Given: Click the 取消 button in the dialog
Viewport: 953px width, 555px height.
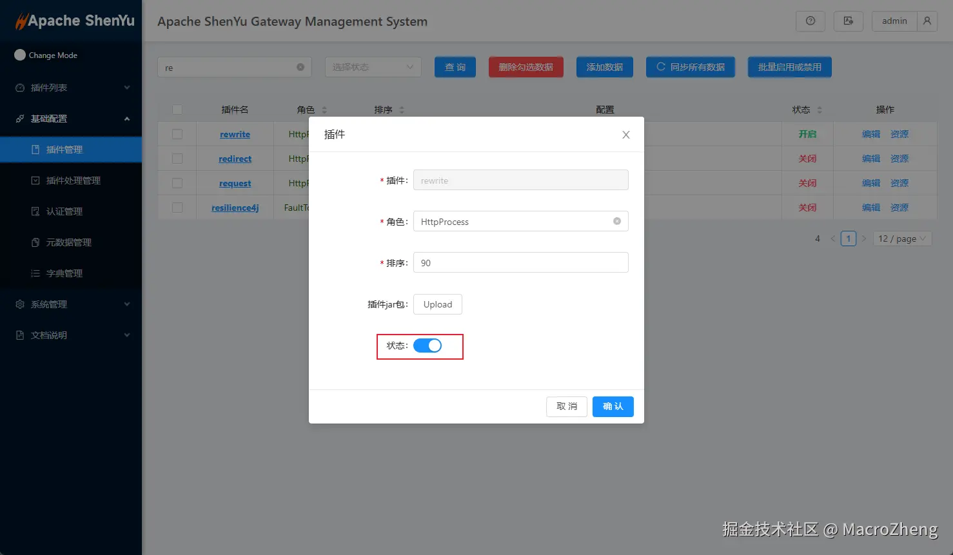Looking at the screenshot, I should coord(566,406).
